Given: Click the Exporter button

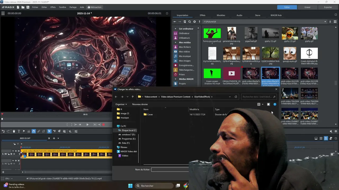Looking at the screenshot, I should pos(328,7).
